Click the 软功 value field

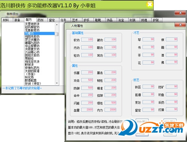click(87, 40)
